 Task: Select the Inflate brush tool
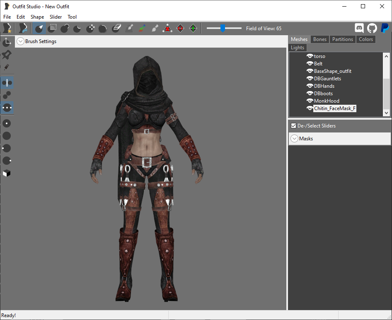point(65,28)
